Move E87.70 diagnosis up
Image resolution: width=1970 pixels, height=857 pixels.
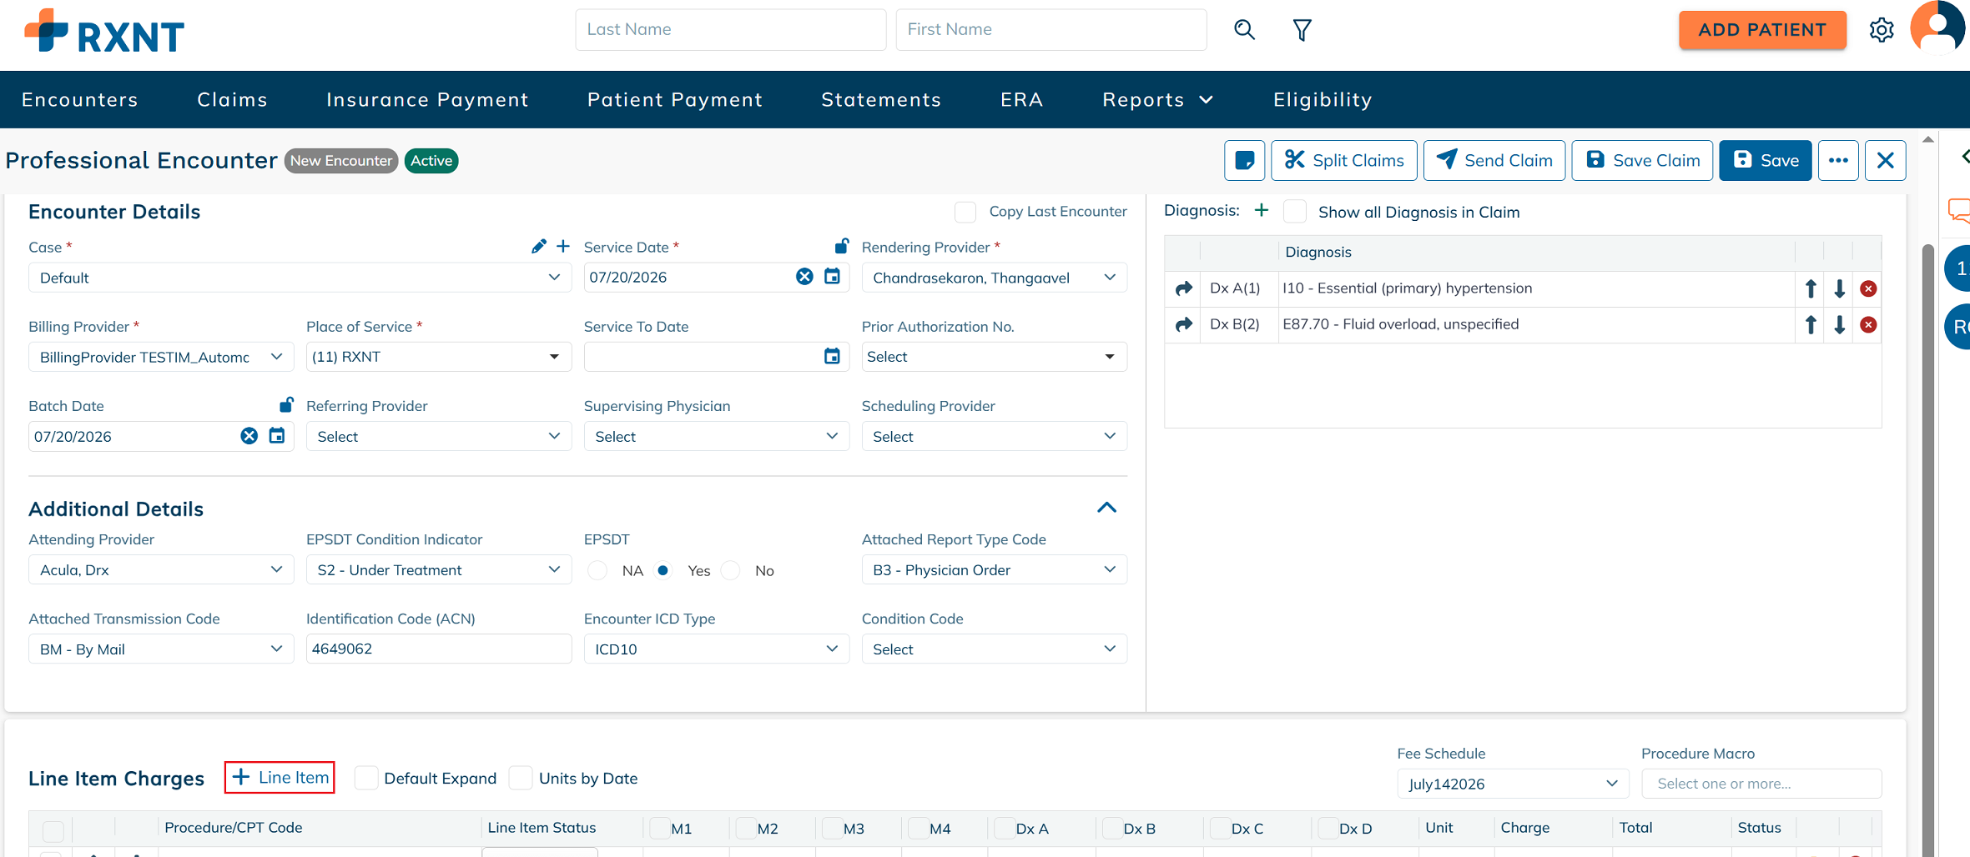coord(1811,324)
